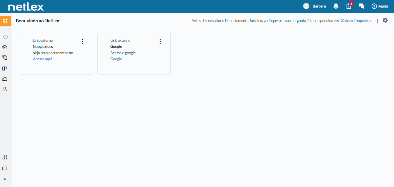Open options menu on Google docs card
The image size is (394, 187).
pos(83,41)
